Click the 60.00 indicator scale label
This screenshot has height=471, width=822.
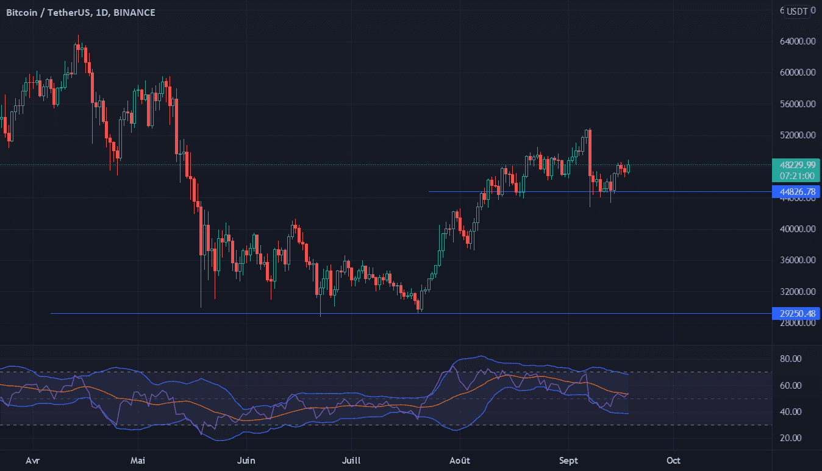pos(792,386)
